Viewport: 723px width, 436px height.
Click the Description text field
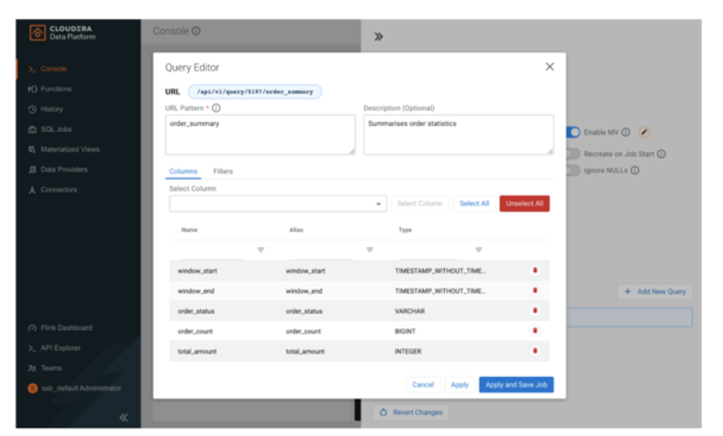point(458,135)
